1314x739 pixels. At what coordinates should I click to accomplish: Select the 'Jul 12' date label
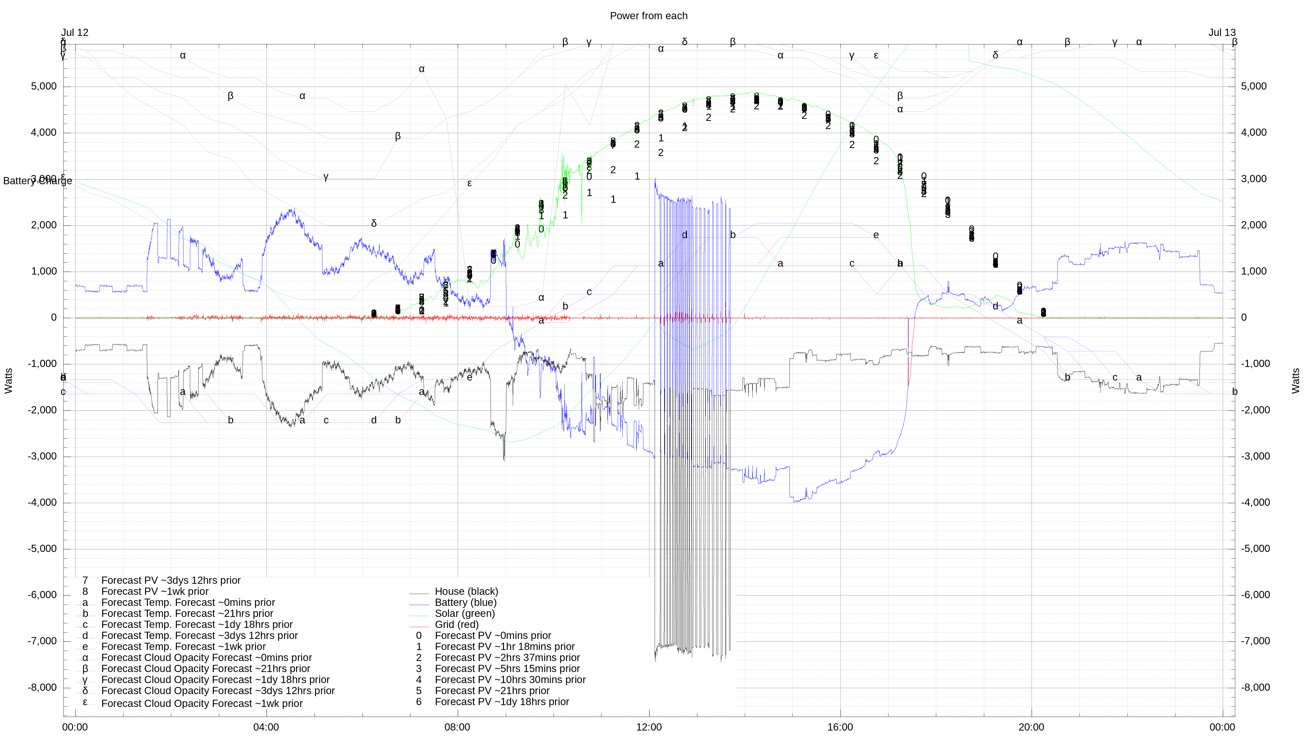tap(75, 33)
